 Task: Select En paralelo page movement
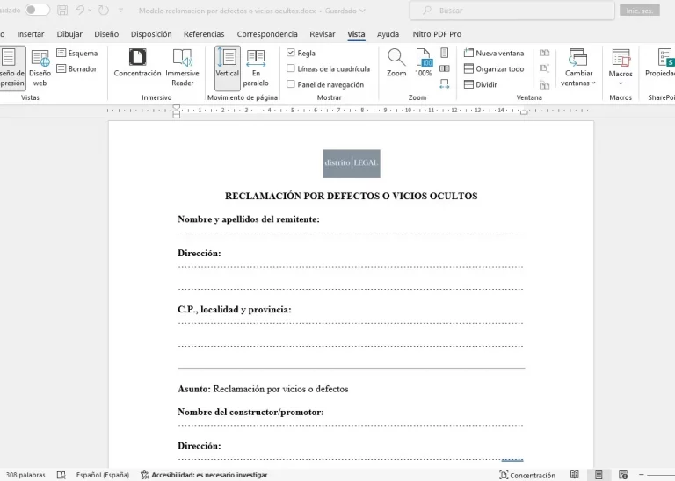coord(256,68)
